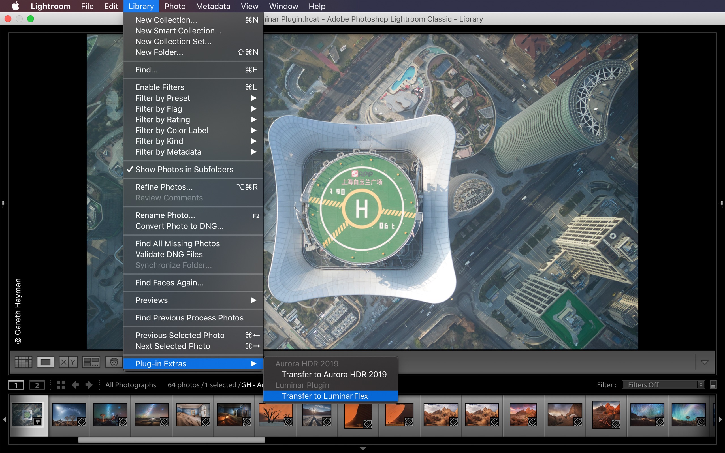Toggle Enable Filters

[x=160, y=87]
